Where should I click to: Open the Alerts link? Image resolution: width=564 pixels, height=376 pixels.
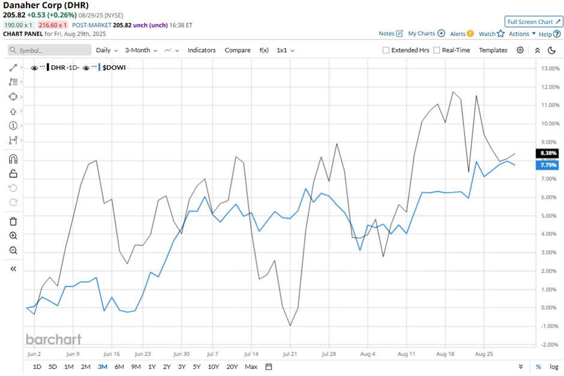[x=458, y=34]
